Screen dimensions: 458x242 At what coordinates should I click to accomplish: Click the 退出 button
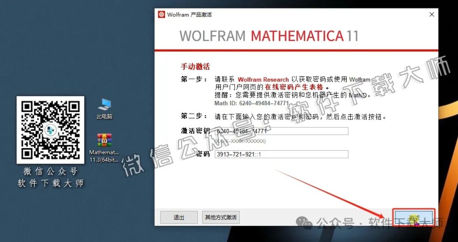coord(179,217)
